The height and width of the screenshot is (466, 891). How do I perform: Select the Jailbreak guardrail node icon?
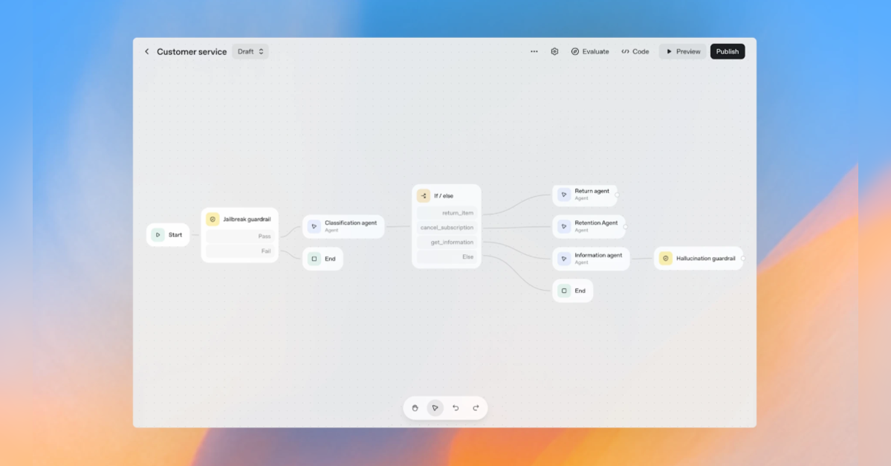tap(213, 219)
